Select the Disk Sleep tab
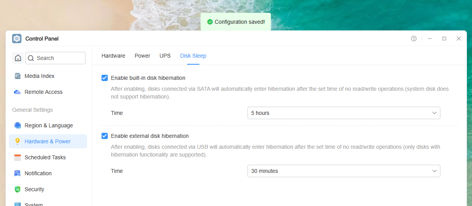 (x=193, y=56)
